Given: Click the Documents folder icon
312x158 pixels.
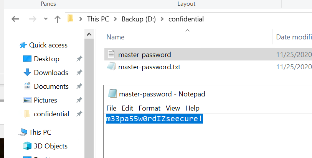Looking at the screenshot, I should [x=27, y=86].
